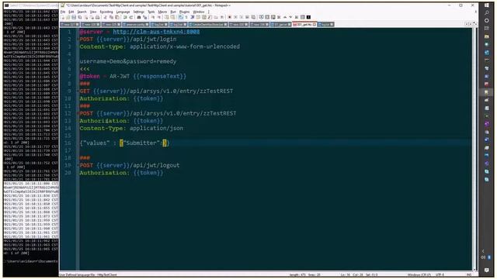Toggle Word Wrap in the toolbar
This screenshot has width=497, height=279.
coord(181,17)
